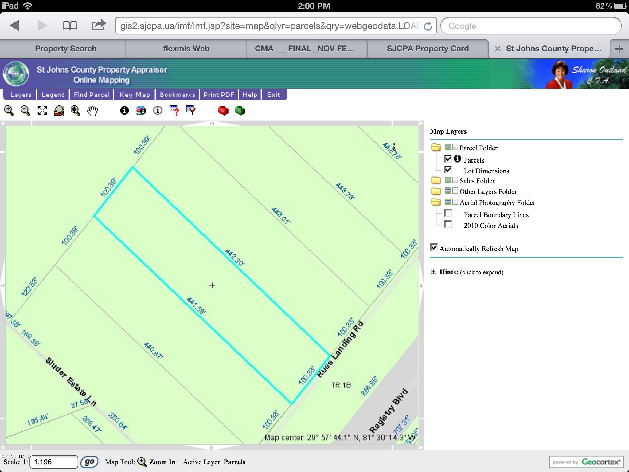The height and width of the screenshot is (472, 629).
Task: Open Safari bookmarks book icon
Action: click(70, 26)
